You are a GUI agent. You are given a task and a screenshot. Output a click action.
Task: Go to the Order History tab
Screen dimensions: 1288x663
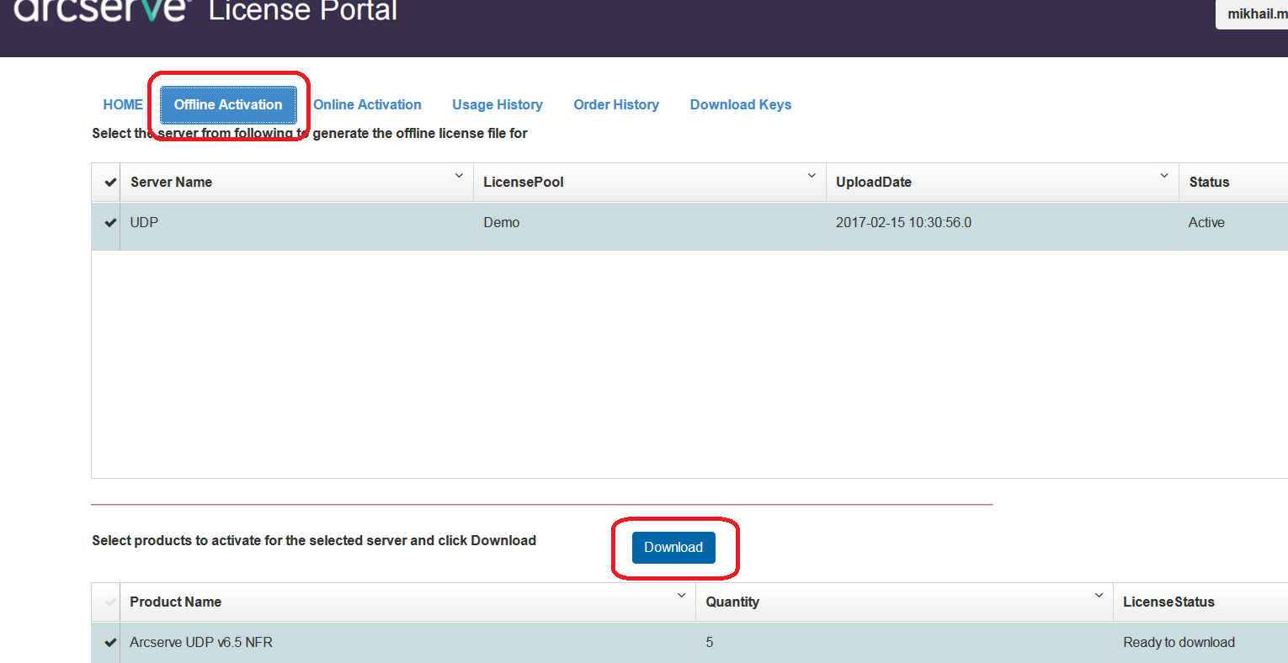coord(616,104)
